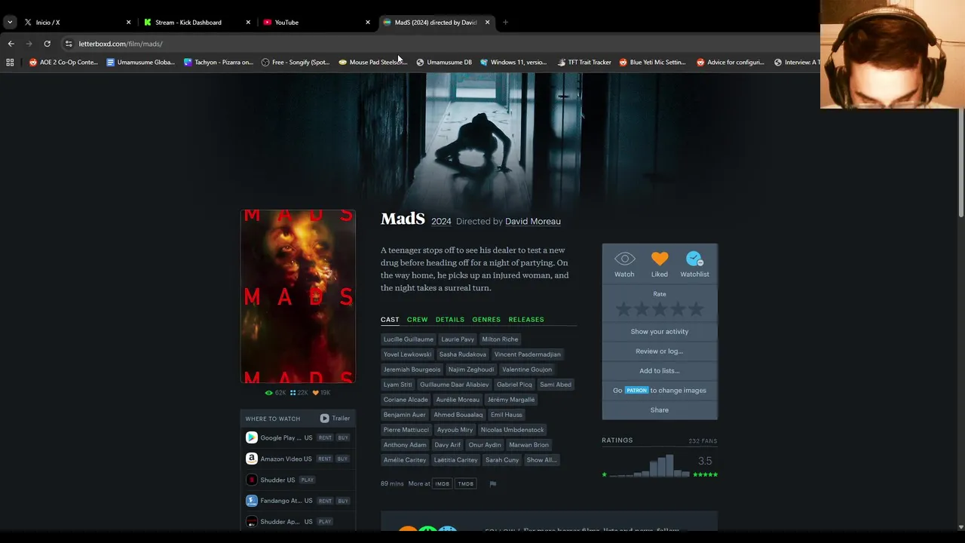
Task: Click the PATRON badge
Action: pyautogui.click(x=636, y=390)
